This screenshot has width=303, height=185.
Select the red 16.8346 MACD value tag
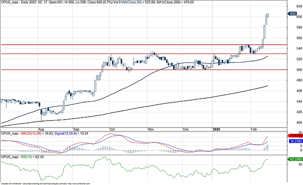[295, 136]
